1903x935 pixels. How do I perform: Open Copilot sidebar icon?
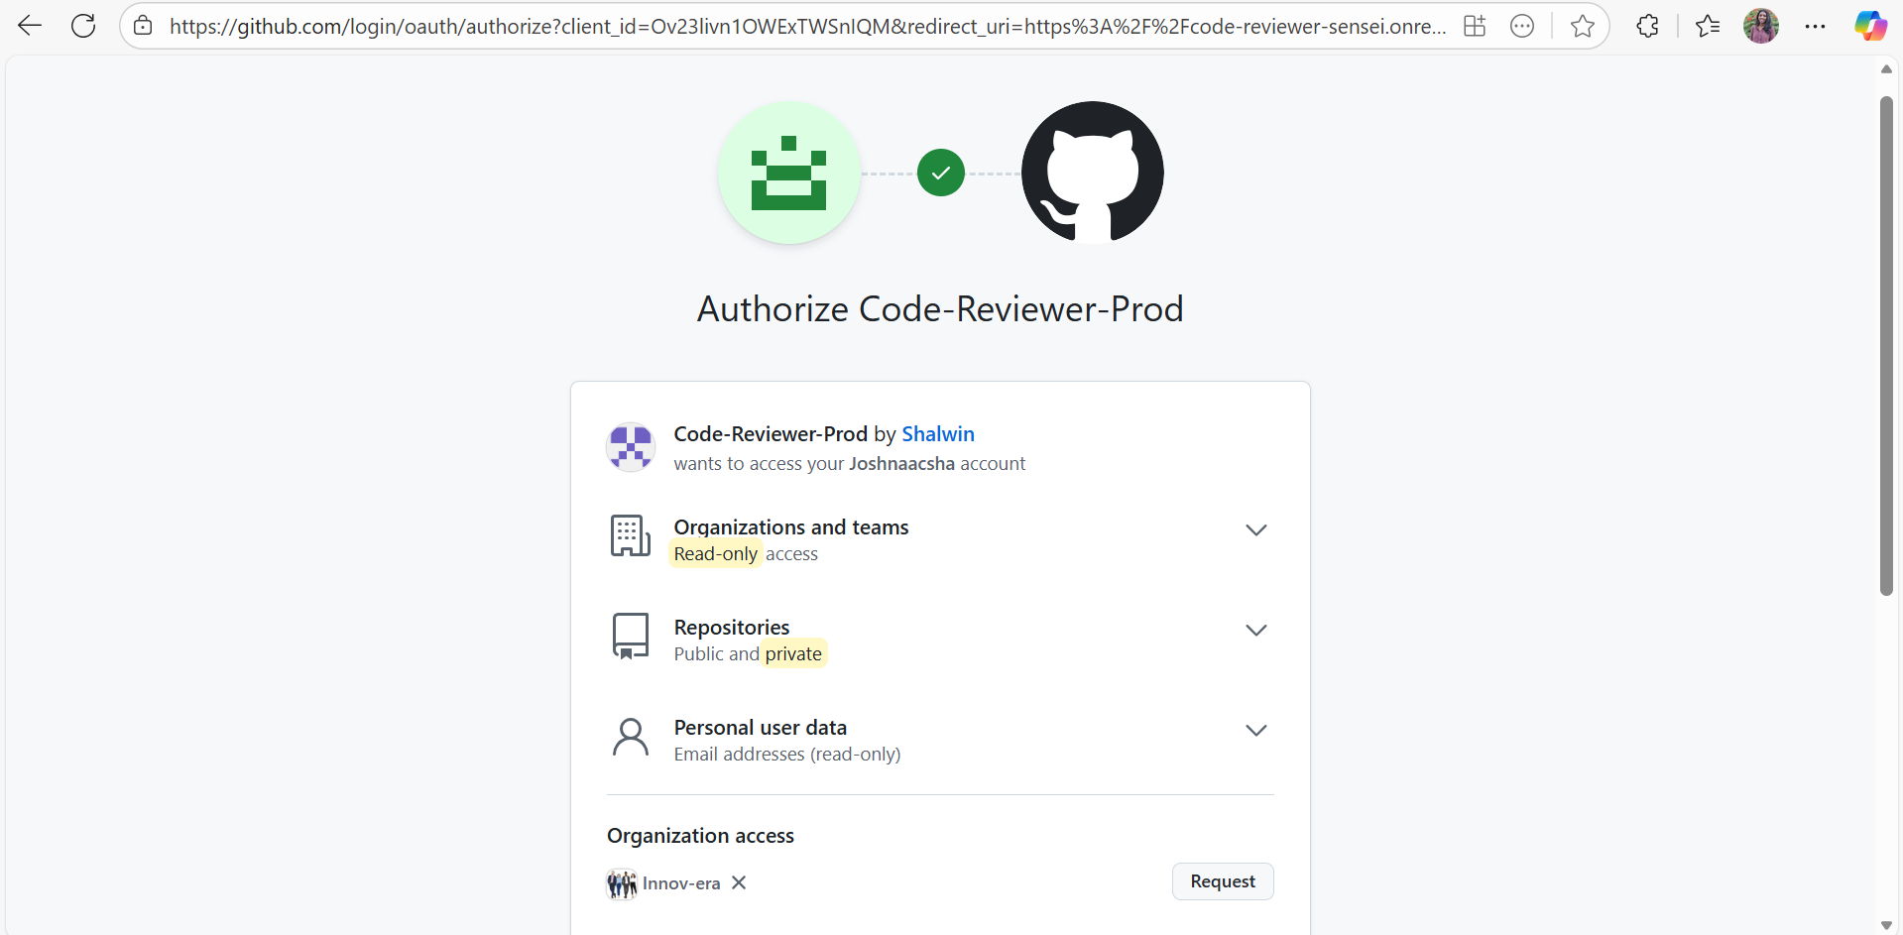click(1870, 26)
